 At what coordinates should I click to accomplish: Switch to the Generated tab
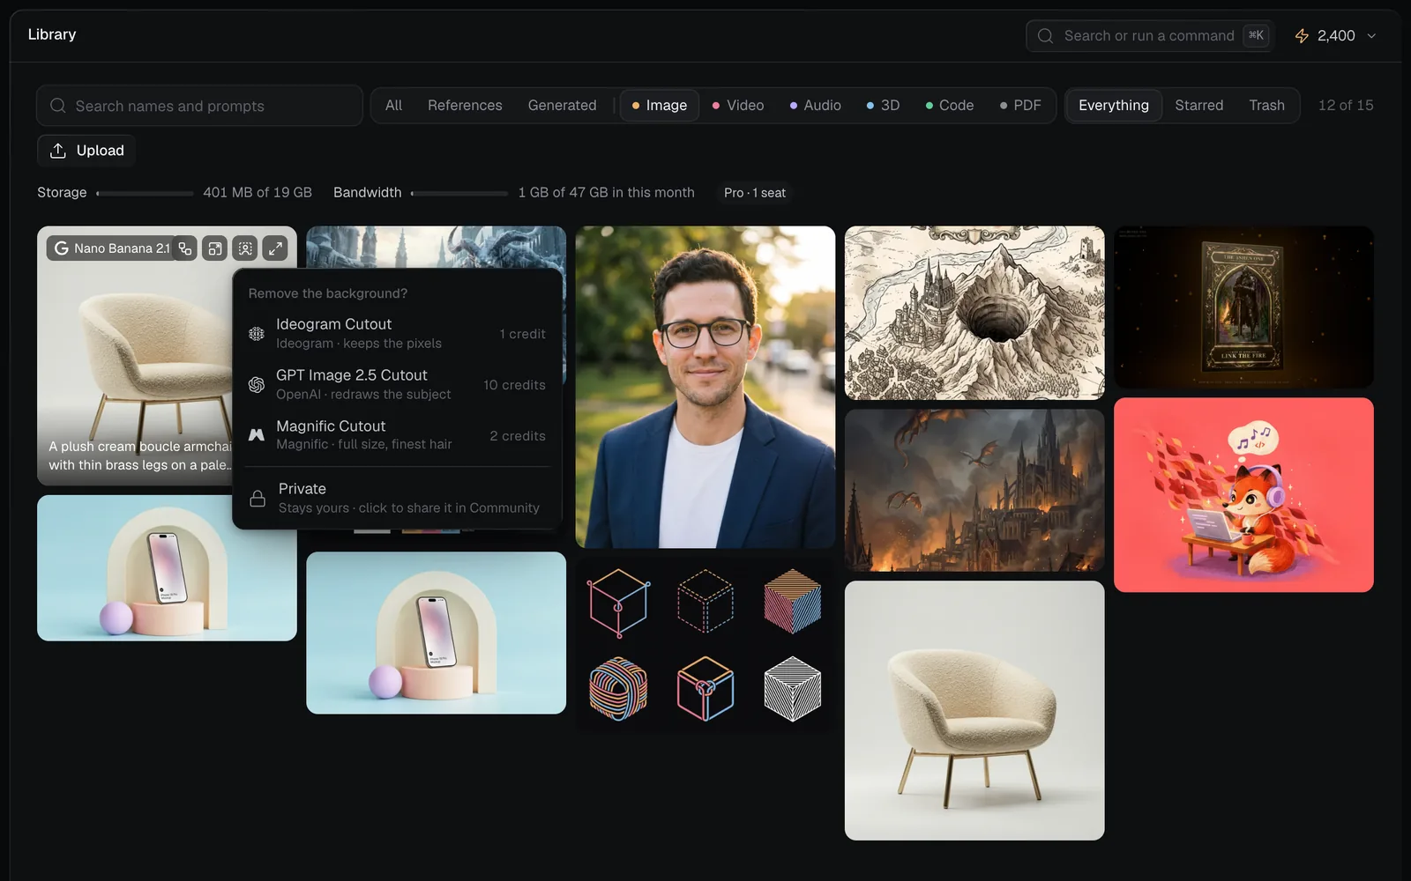point(562,106)
